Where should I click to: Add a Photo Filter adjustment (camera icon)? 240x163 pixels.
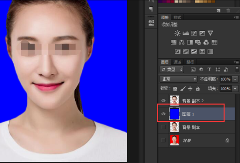(198, 42)
